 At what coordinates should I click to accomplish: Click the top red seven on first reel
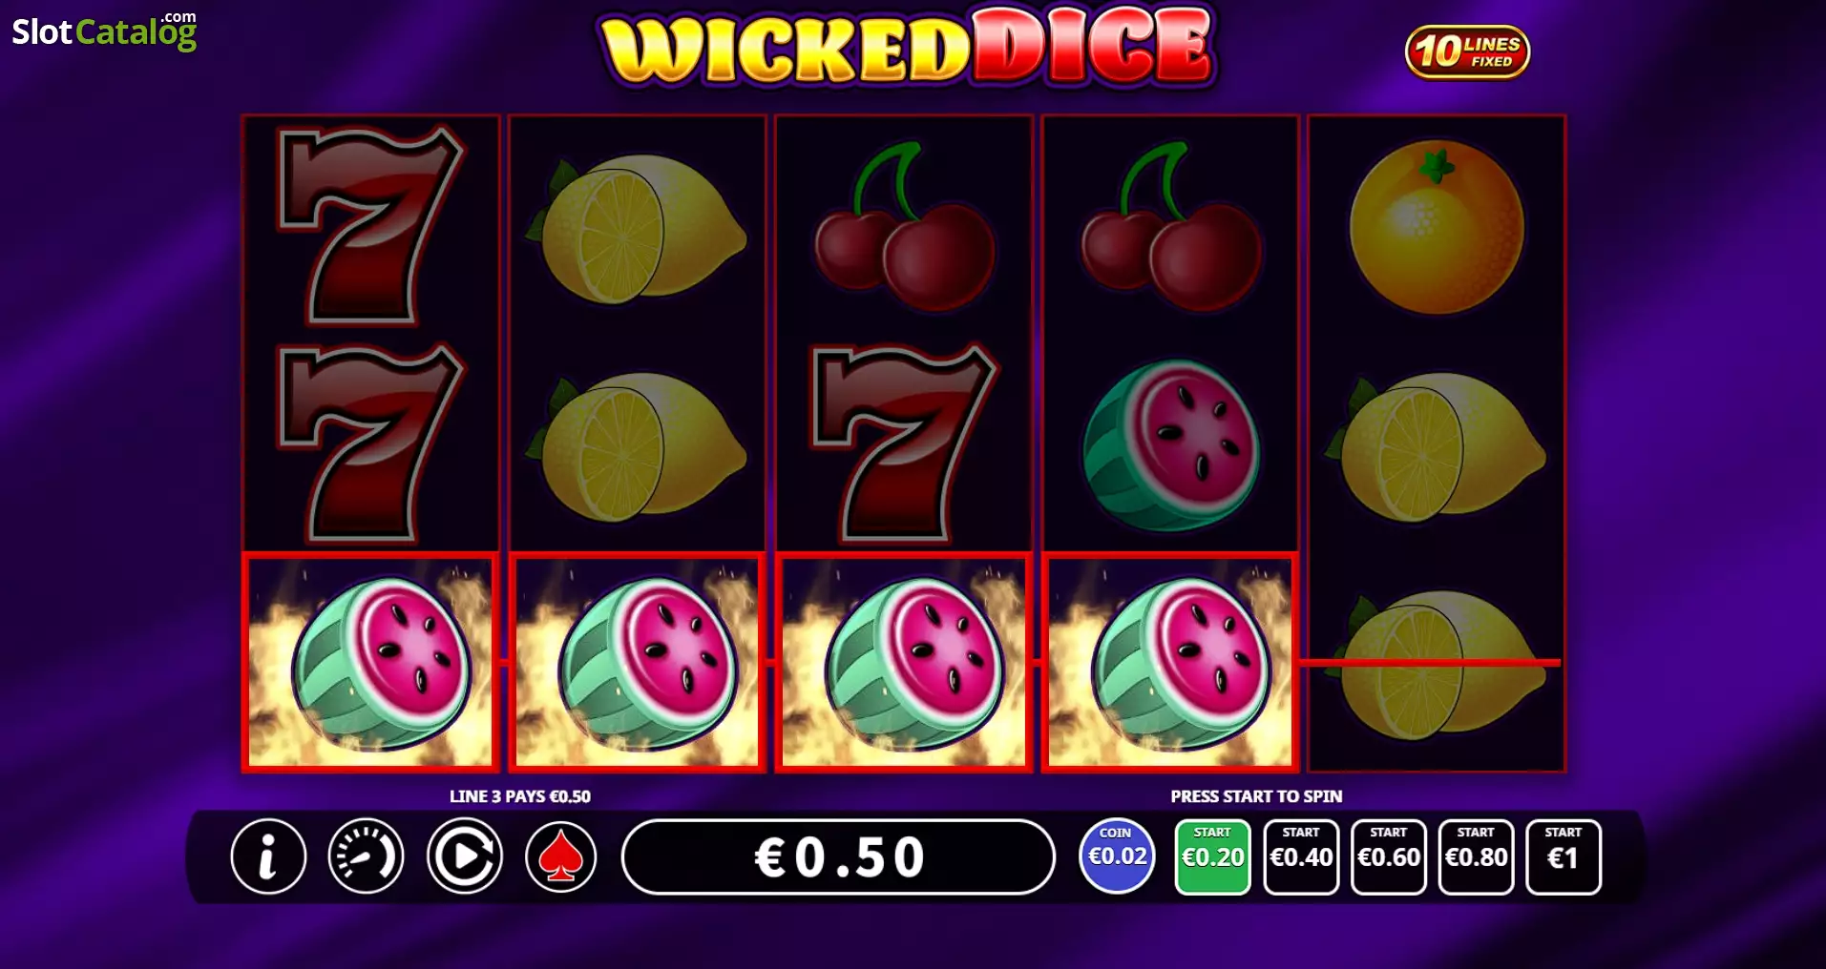[369, 224]
